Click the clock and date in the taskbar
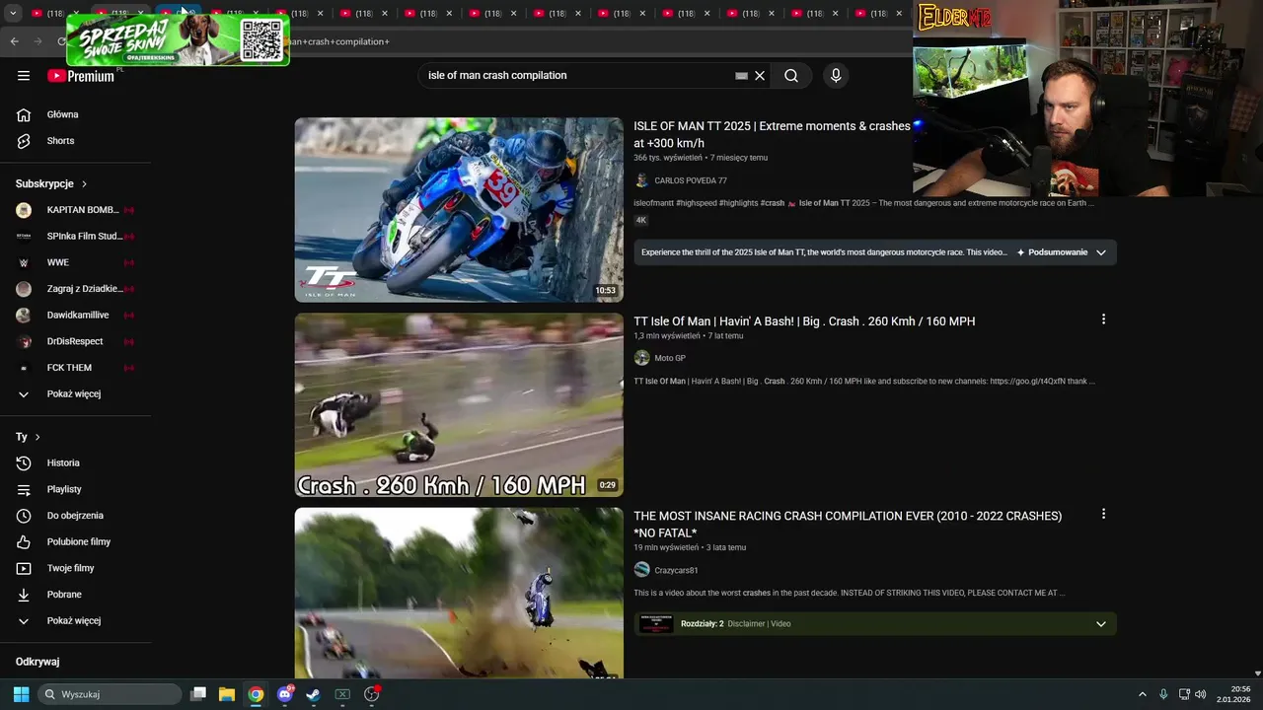 click(1233, 694)
